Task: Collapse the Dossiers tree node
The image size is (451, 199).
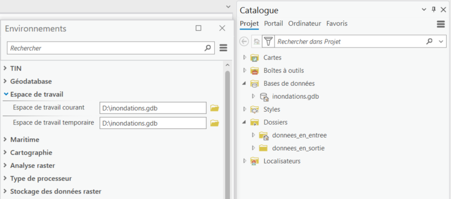Action: coord(244,122)
